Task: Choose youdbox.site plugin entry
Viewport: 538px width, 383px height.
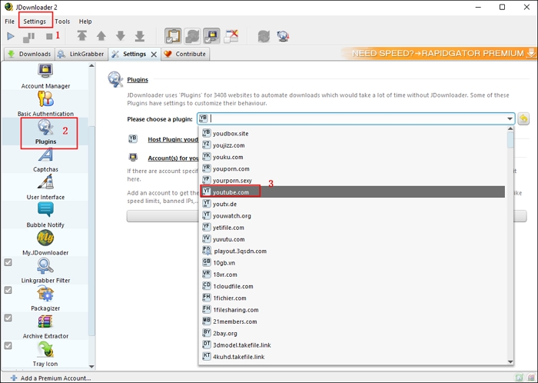Action: coord(352,133)
